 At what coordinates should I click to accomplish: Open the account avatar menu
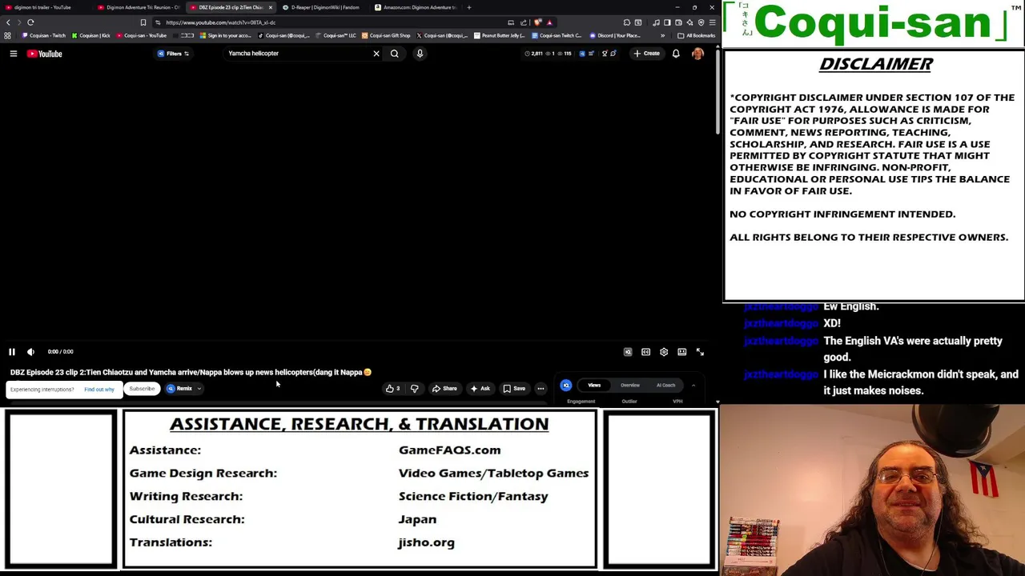(x=697, y=54)
